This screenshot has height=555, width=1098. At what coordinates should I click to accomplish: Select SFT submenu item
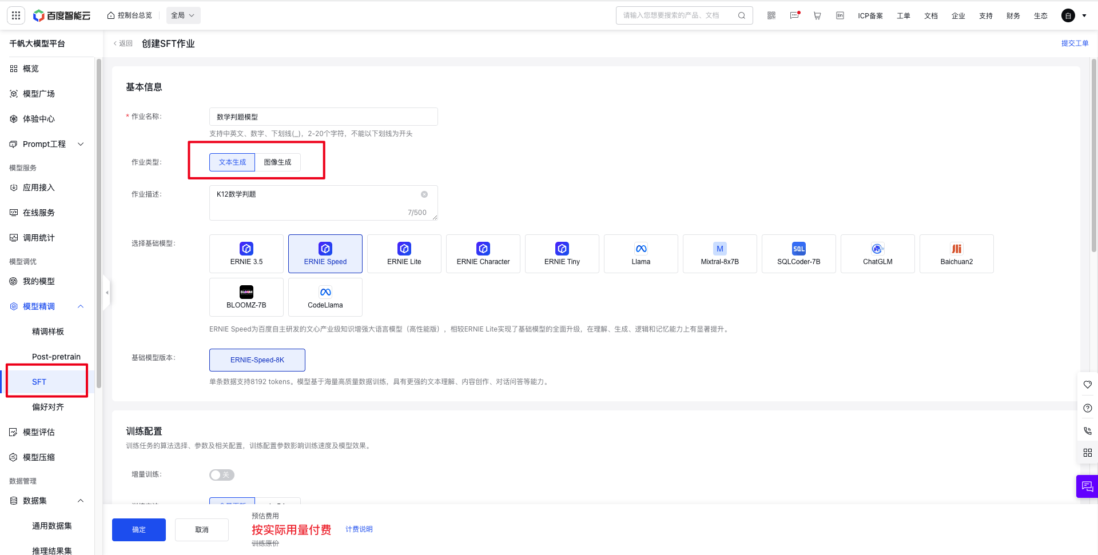click(x=39, y=382)
